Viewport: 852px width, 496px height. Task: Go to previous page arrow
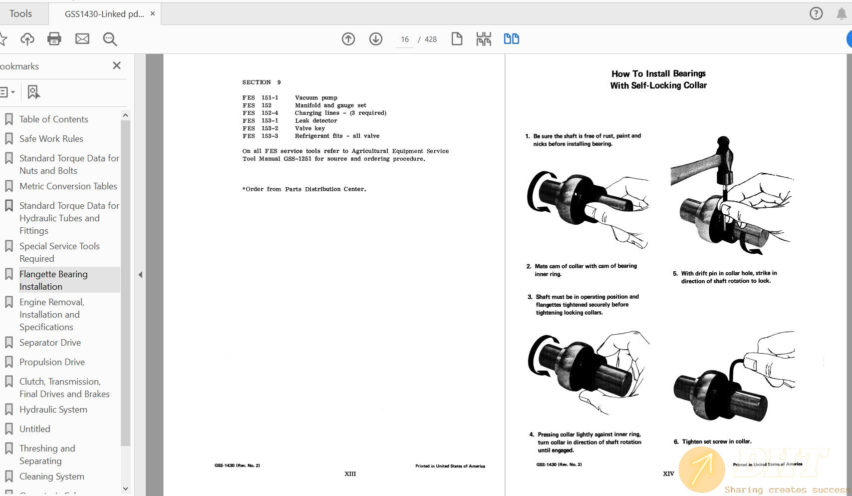tap(348, 39)
